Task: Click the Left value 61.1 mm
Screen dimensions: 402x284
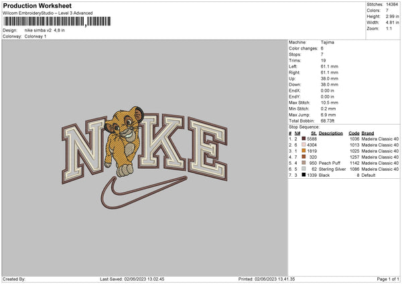Action: pyautogui.click(x=330, y=66)
